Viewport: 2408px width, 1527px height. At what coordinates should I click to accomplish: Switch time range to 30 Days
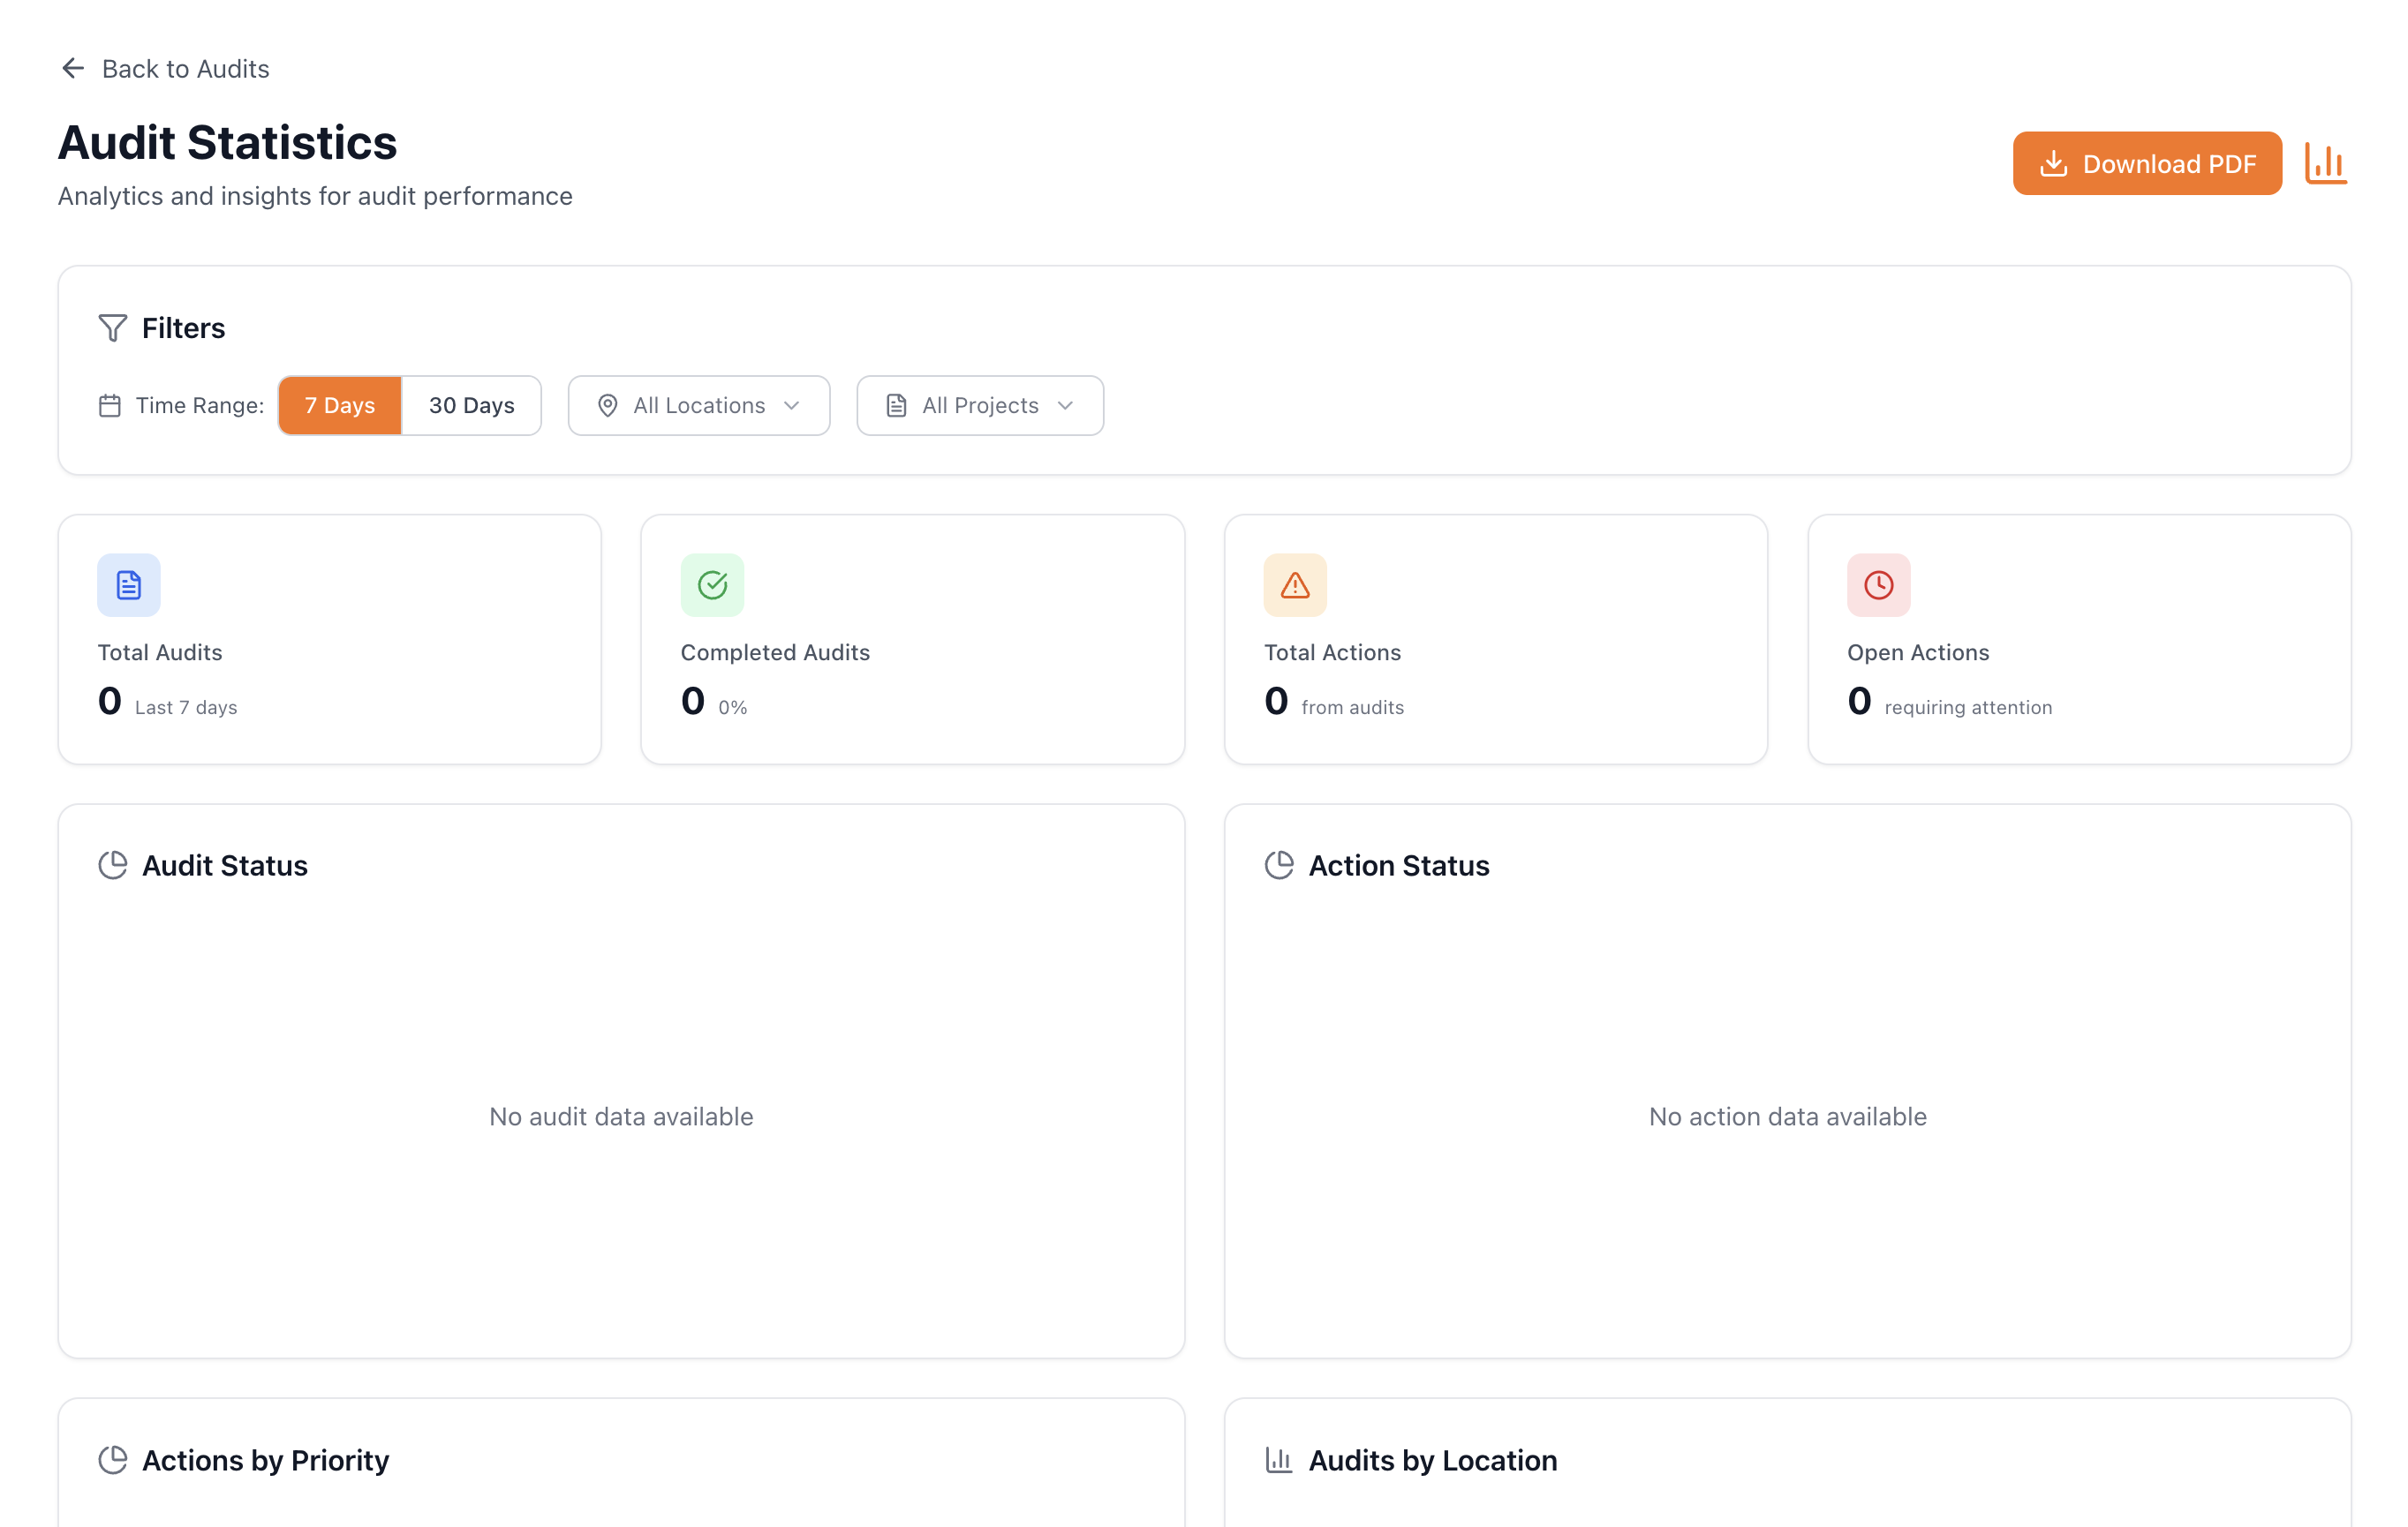pyautogui.click(x=471, y=406)
